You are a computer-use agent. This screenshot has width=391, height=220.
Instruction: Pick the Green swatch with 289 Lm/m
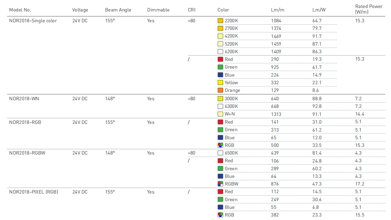click(220, 168)
